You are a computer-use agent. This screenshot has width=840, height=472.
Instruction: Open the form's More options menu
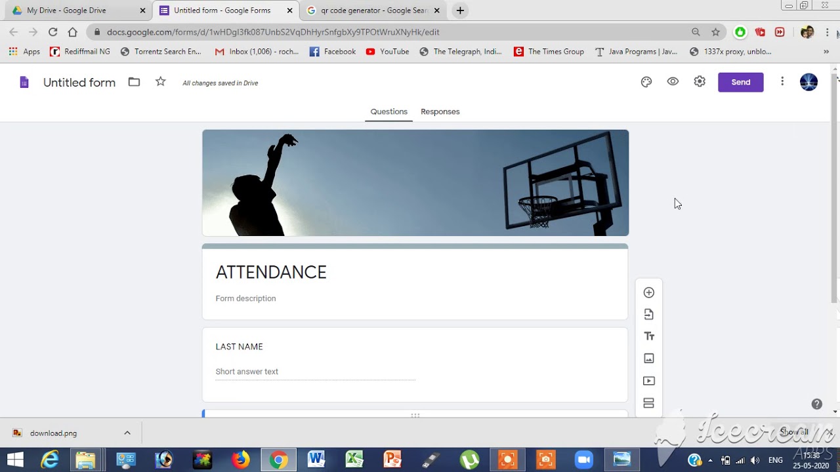pos(782,82)
